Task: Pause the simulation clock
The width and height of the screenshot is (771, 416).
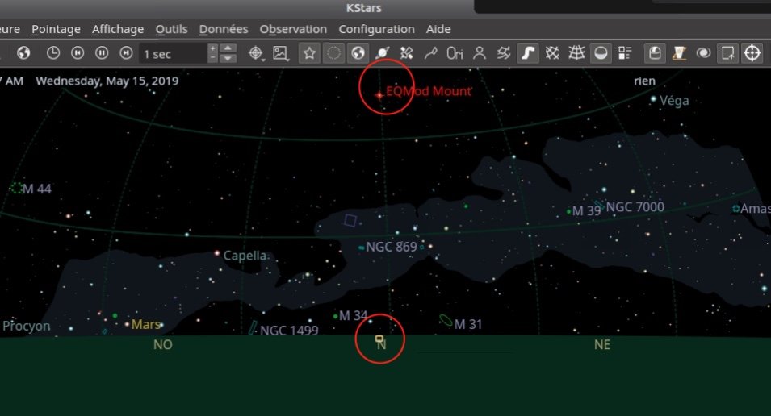Action: tap(102, 53)
